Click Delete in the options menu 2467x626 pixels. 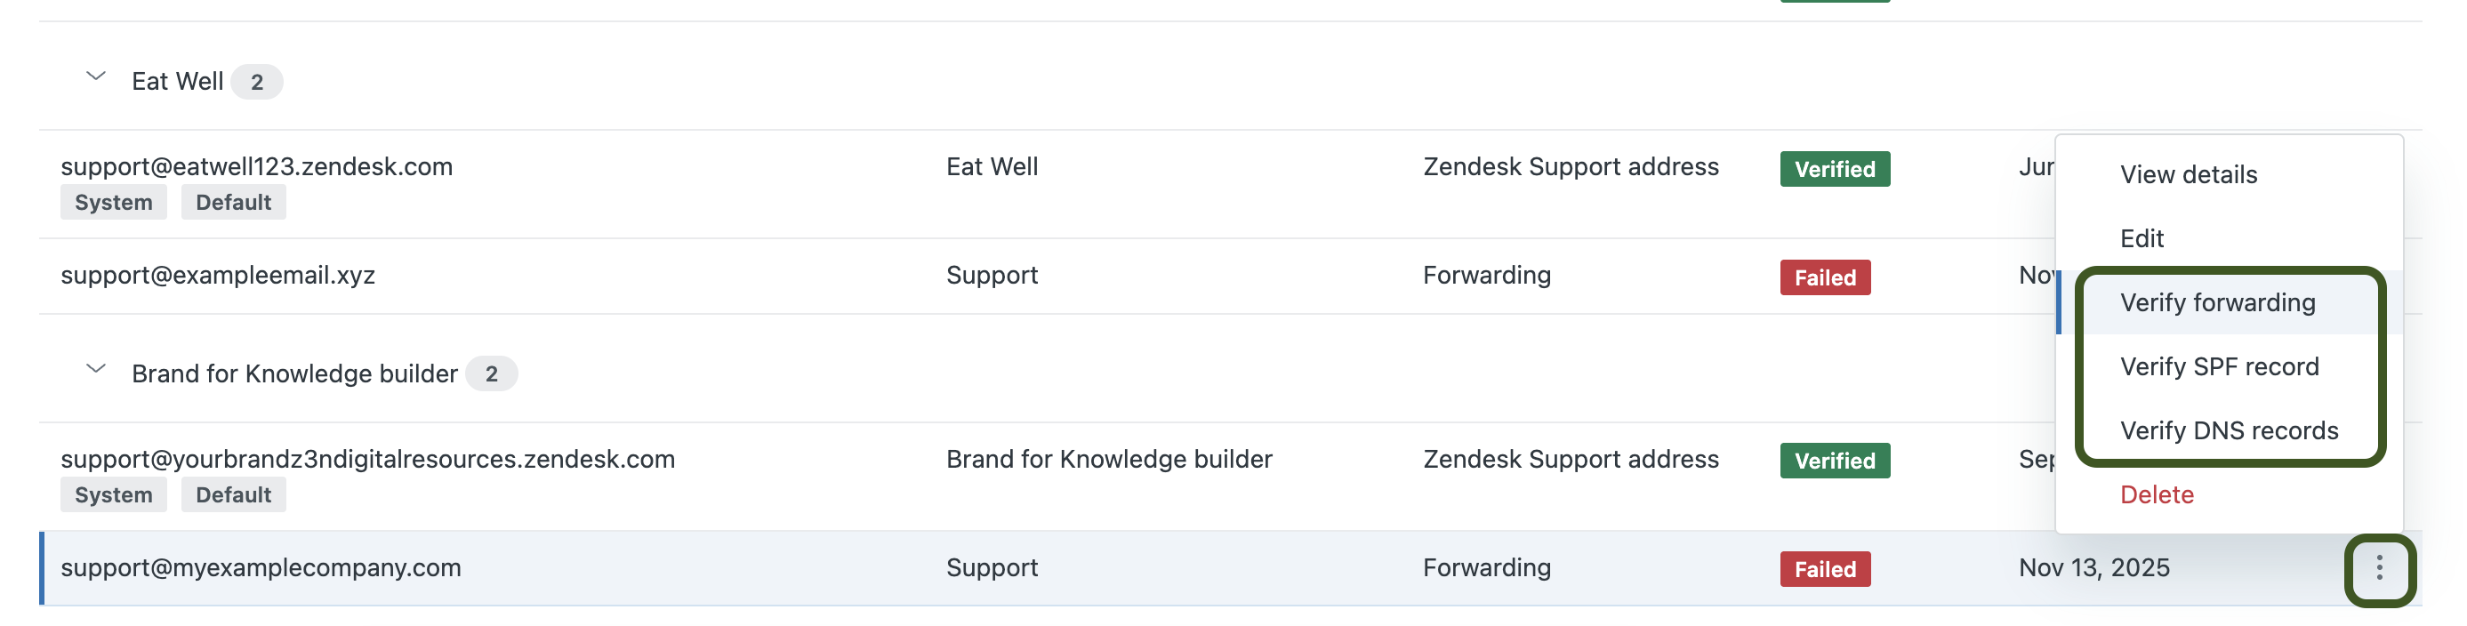2156,494
